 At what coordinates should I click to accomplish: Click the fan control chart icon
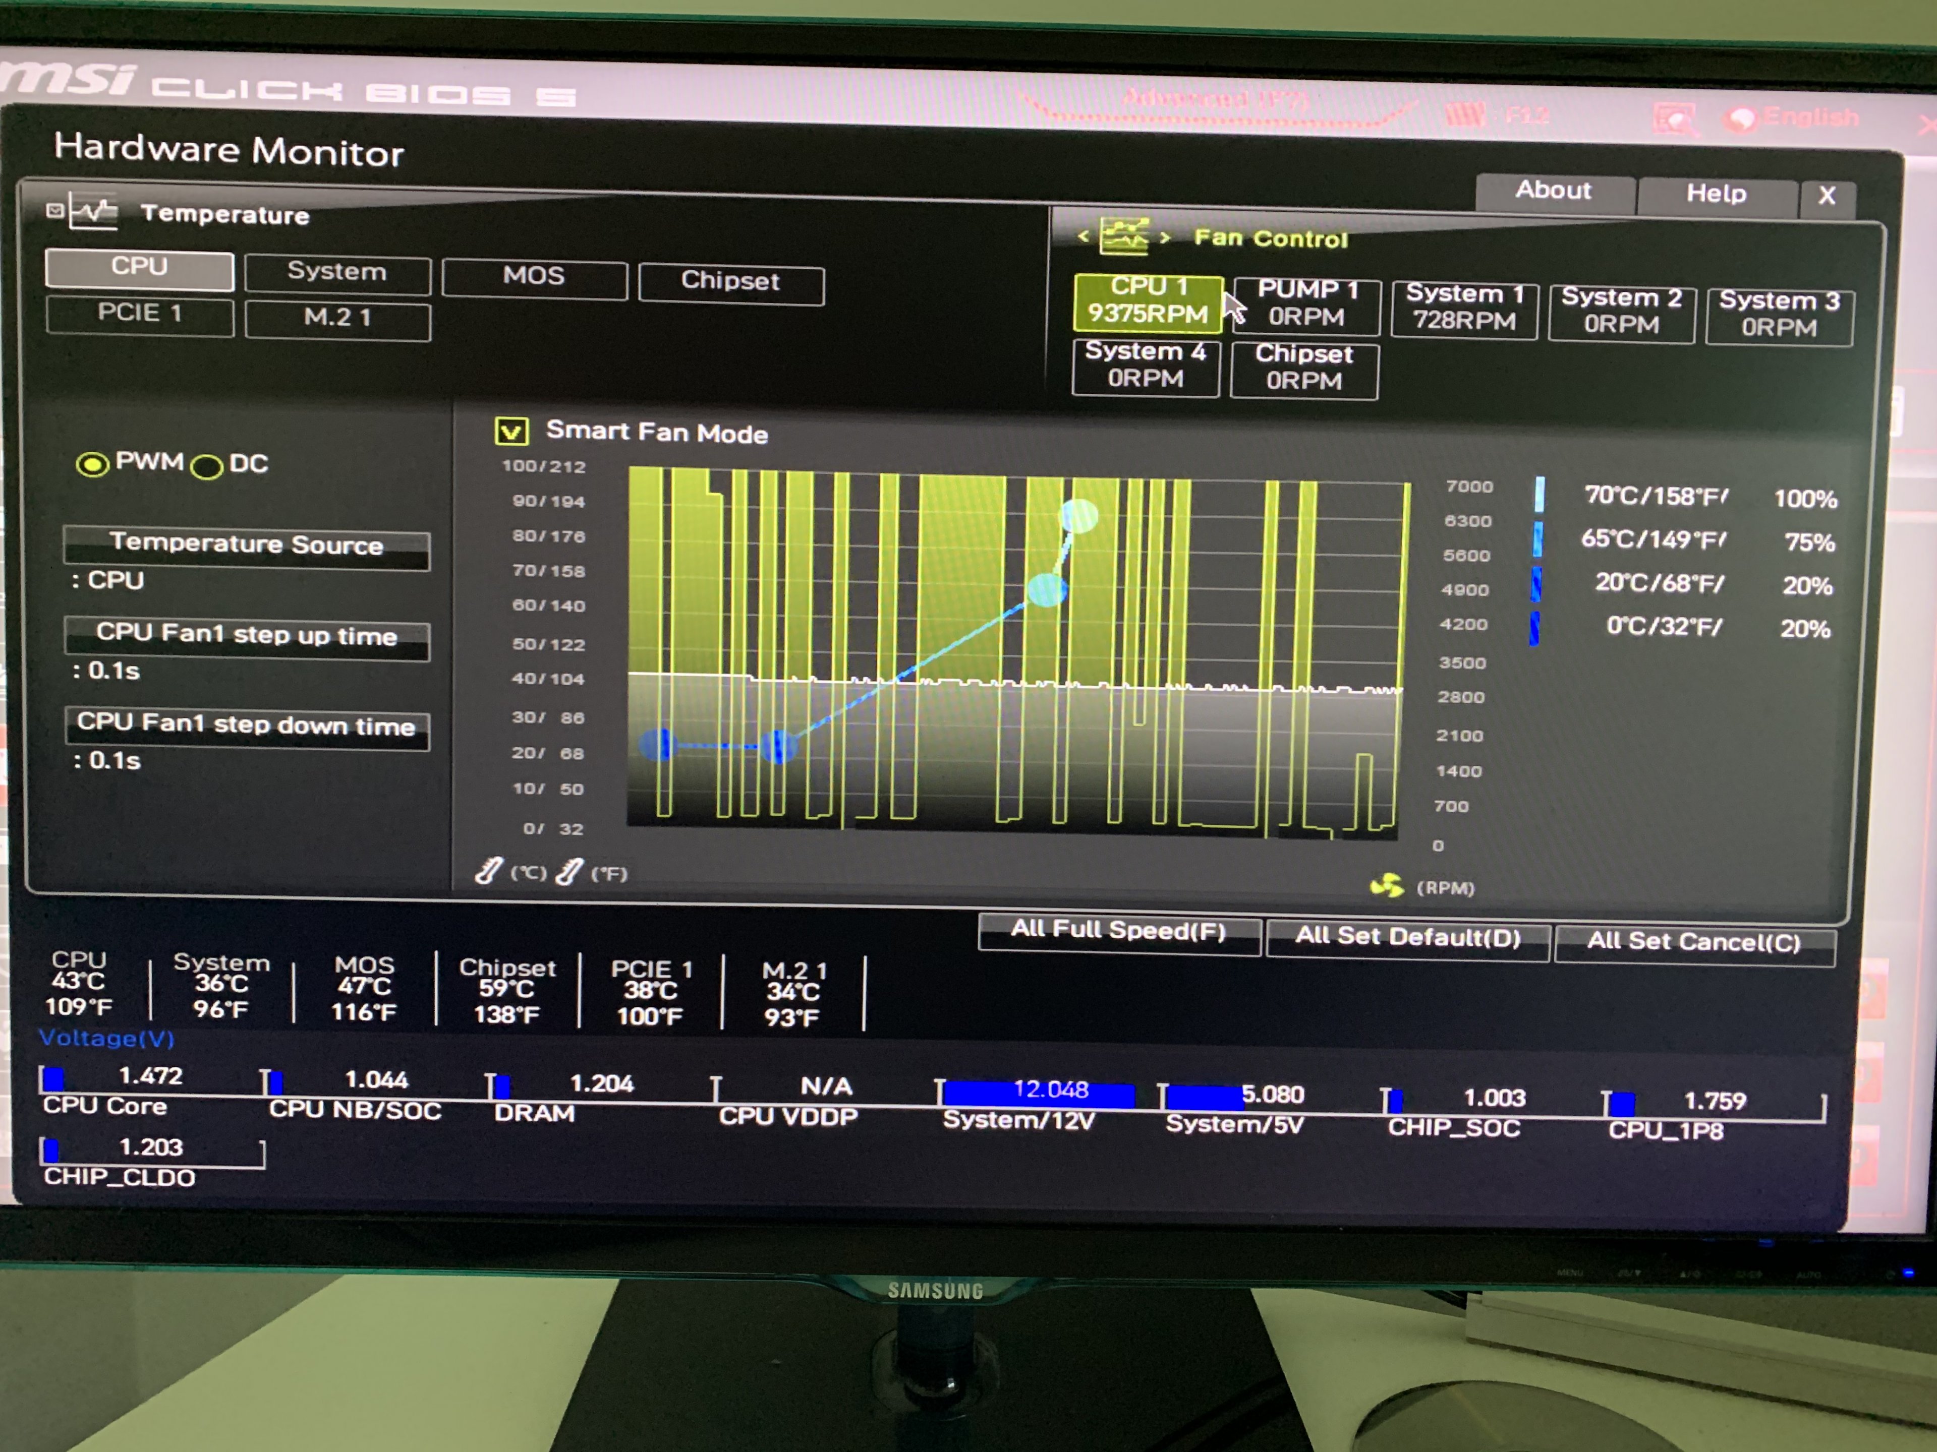pos(1124,235)
